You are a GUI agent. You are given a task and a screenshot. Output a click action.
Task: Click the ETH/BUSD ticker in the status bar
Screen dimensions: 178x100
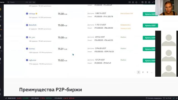click(x=64, y=98)
